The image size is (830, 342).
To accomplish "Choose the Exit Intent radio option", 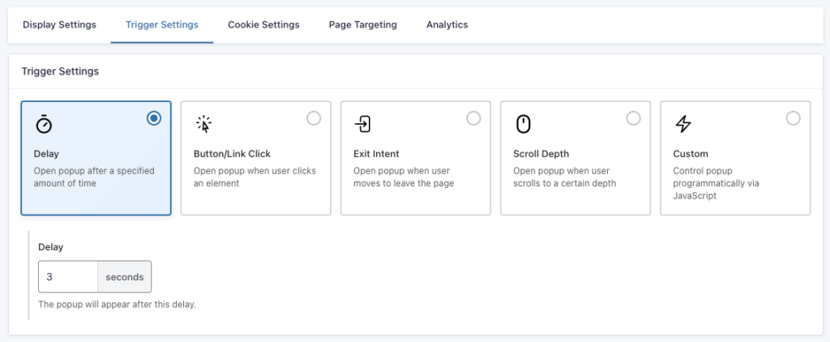I will pos(473,118).
